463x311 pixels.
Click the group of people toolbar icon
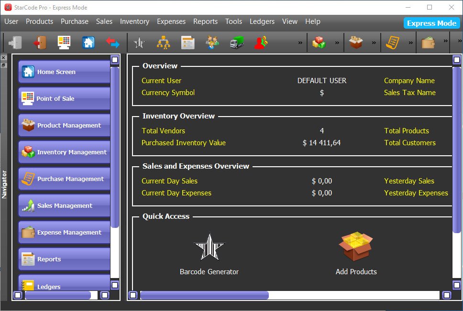point(212,43)
